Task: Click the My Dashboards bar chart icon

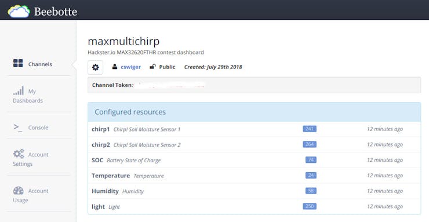Action: (x=19, y=91)
